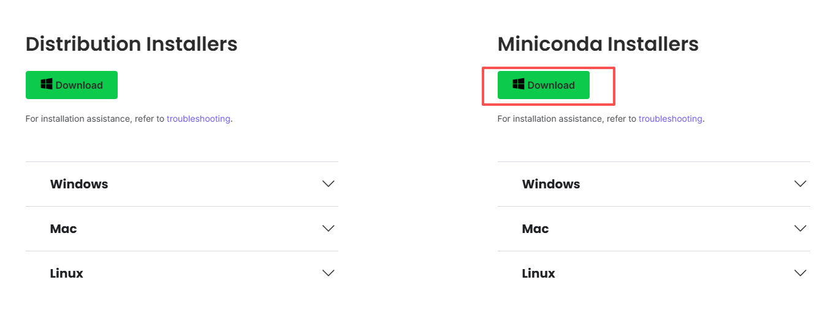Expand the Distribution Mac section chevron

329,229
